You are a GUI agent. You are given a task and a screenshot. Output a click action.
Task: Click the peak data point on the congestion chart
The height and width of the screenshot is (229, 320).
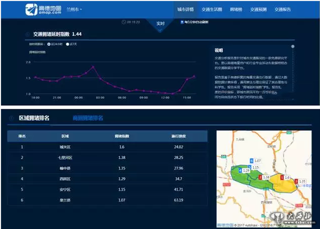click(x=93, y=66)
